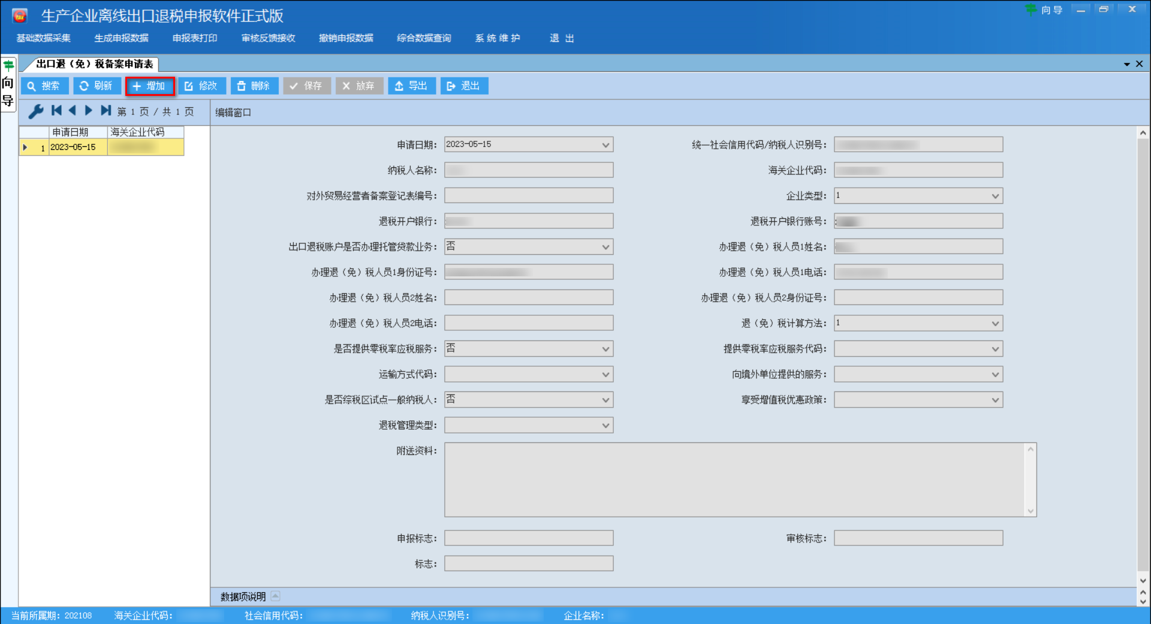Viewport: 1151px width, 624px height.
Task: Open the 系统维护 menu
Action: pyautogui.click(x=497, y=38)
